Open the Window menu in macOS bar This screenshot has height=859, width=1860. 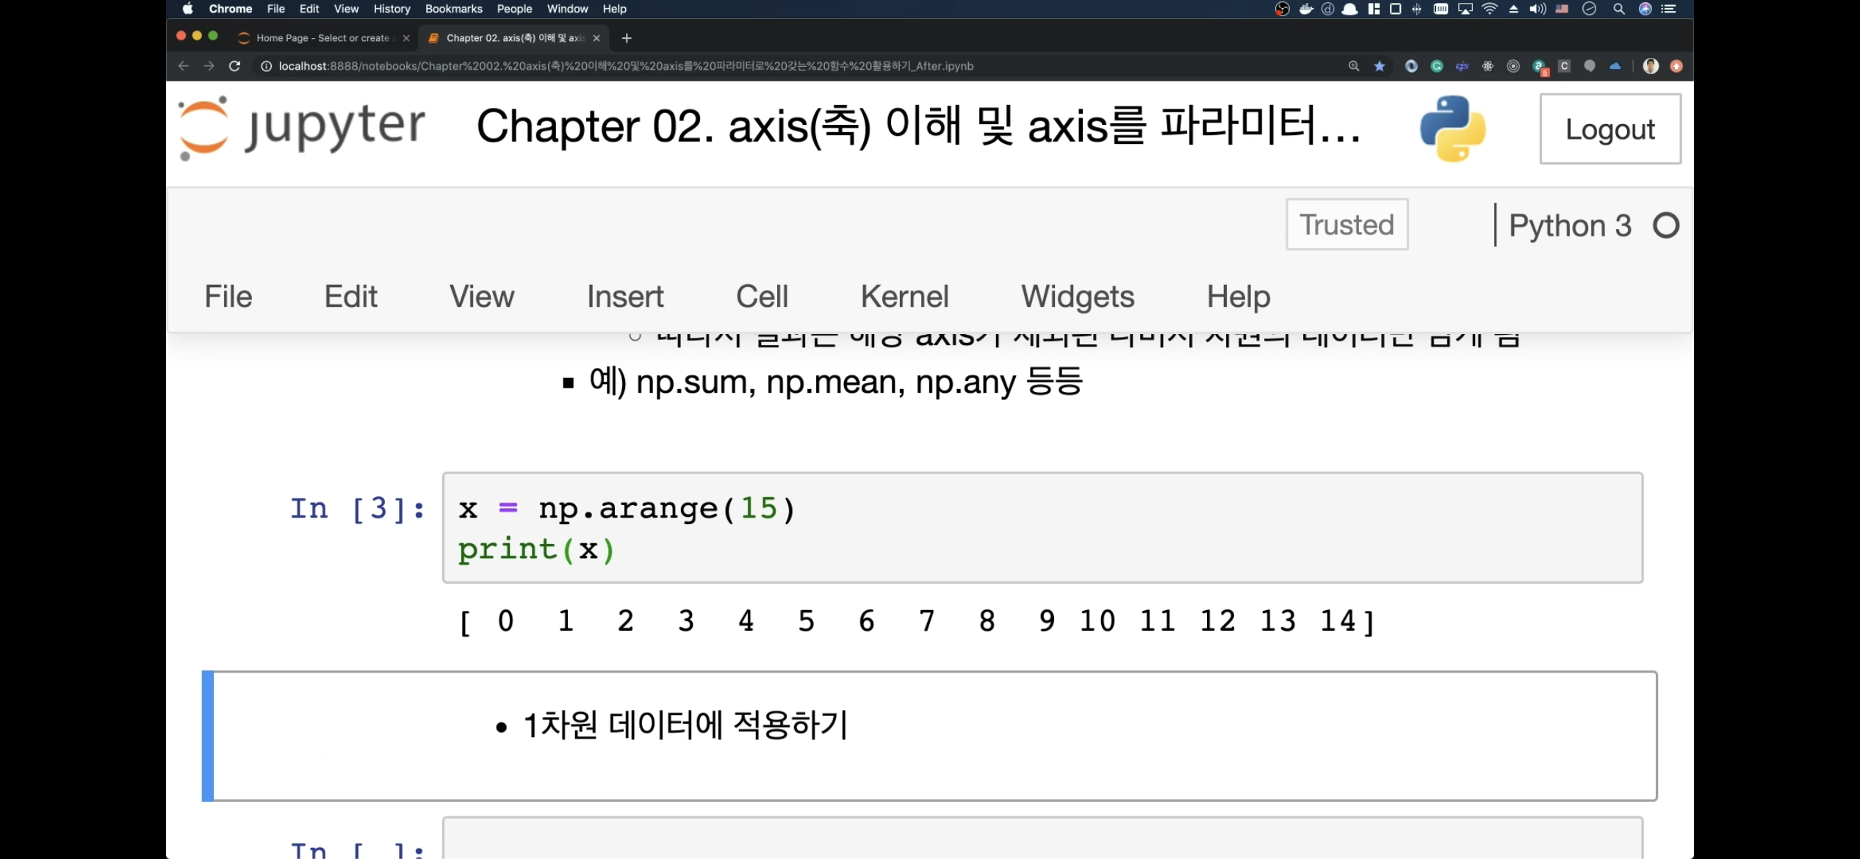click(x=567, y=9)
